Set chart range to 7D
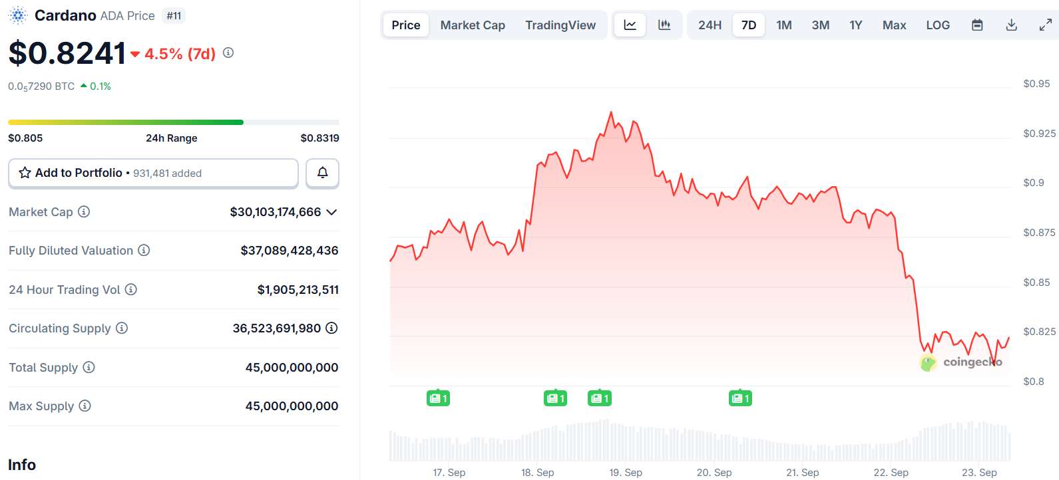The image size is (1059, 480). 749,25
